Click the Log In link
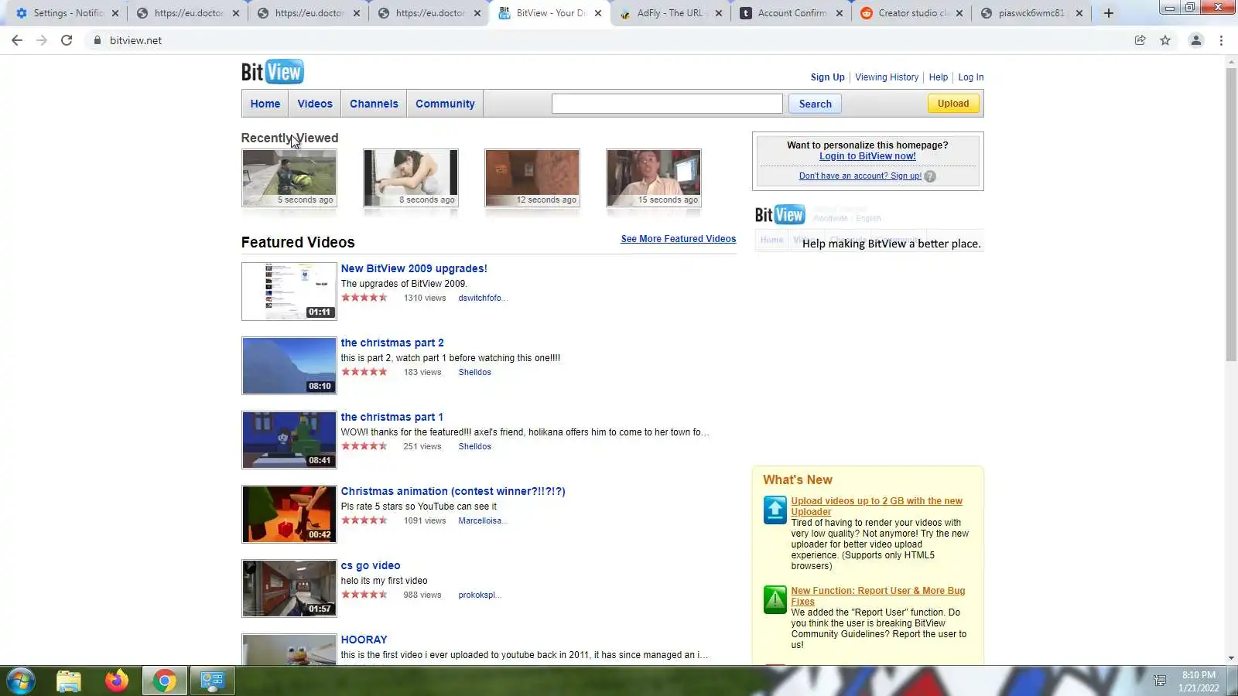 click(x=971, y=77)
